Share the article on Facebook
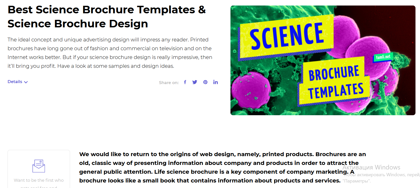The width and height of the screenshot is (420, 188). click(185, 82)
